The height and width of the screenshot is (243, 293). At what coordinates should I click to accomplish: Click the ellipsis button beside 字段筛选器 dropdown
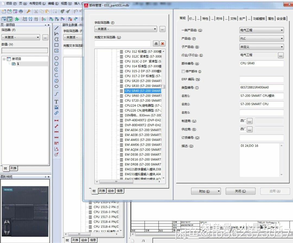pyautogui.click(x=163, y=29)
